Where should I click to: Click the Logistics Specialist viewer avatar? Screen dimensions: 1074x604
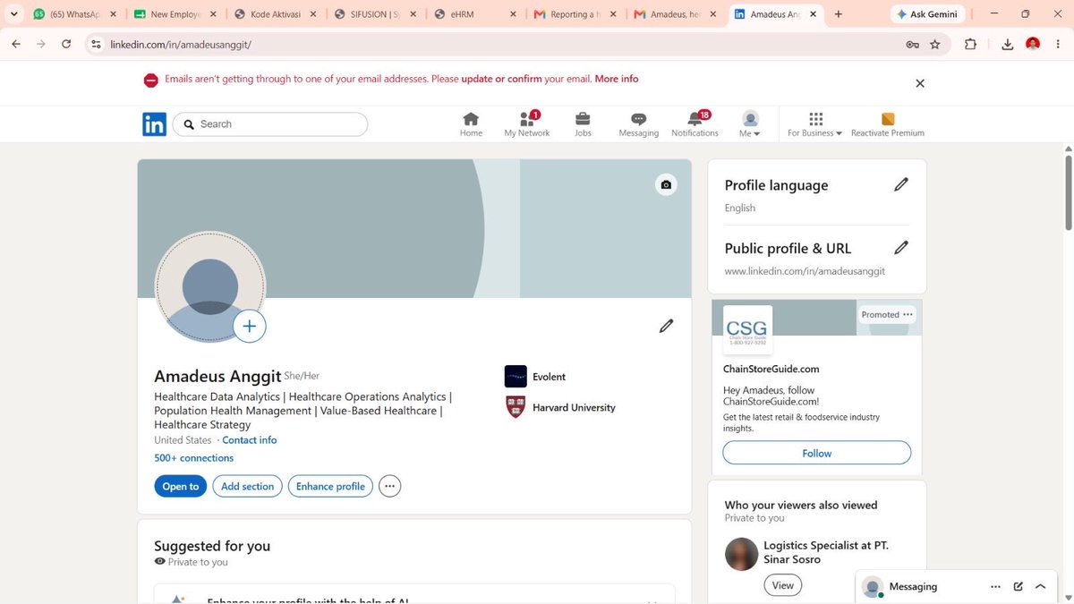tap(740, 554)
